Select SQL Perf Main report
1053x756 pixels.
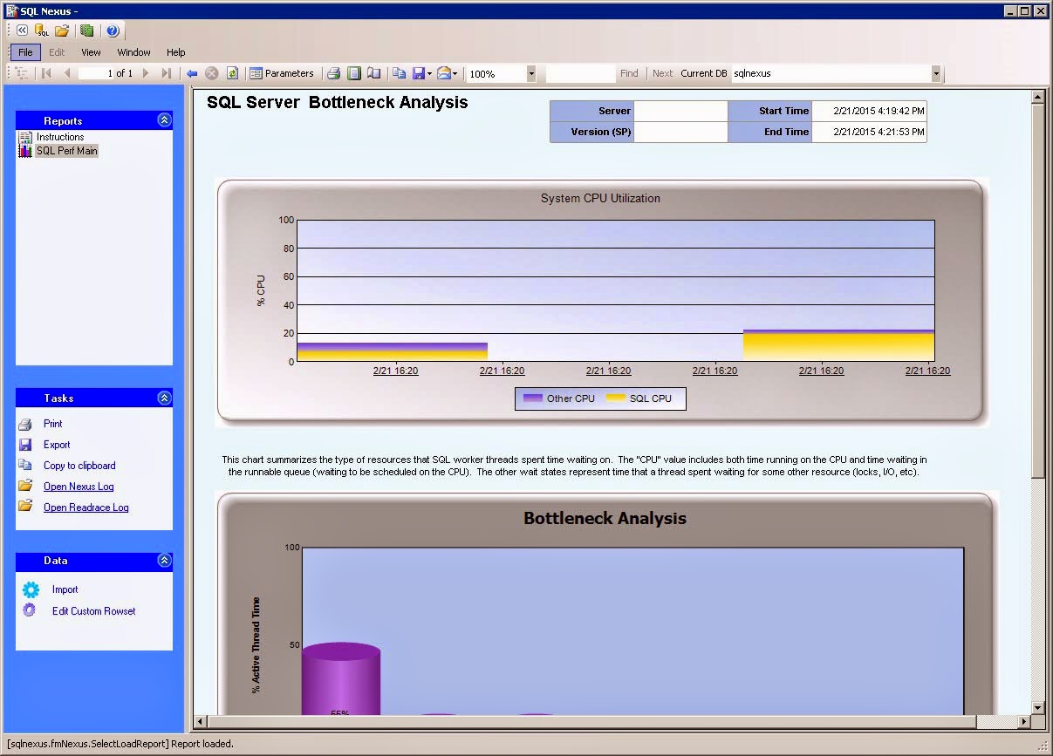(x=66, y=151)
